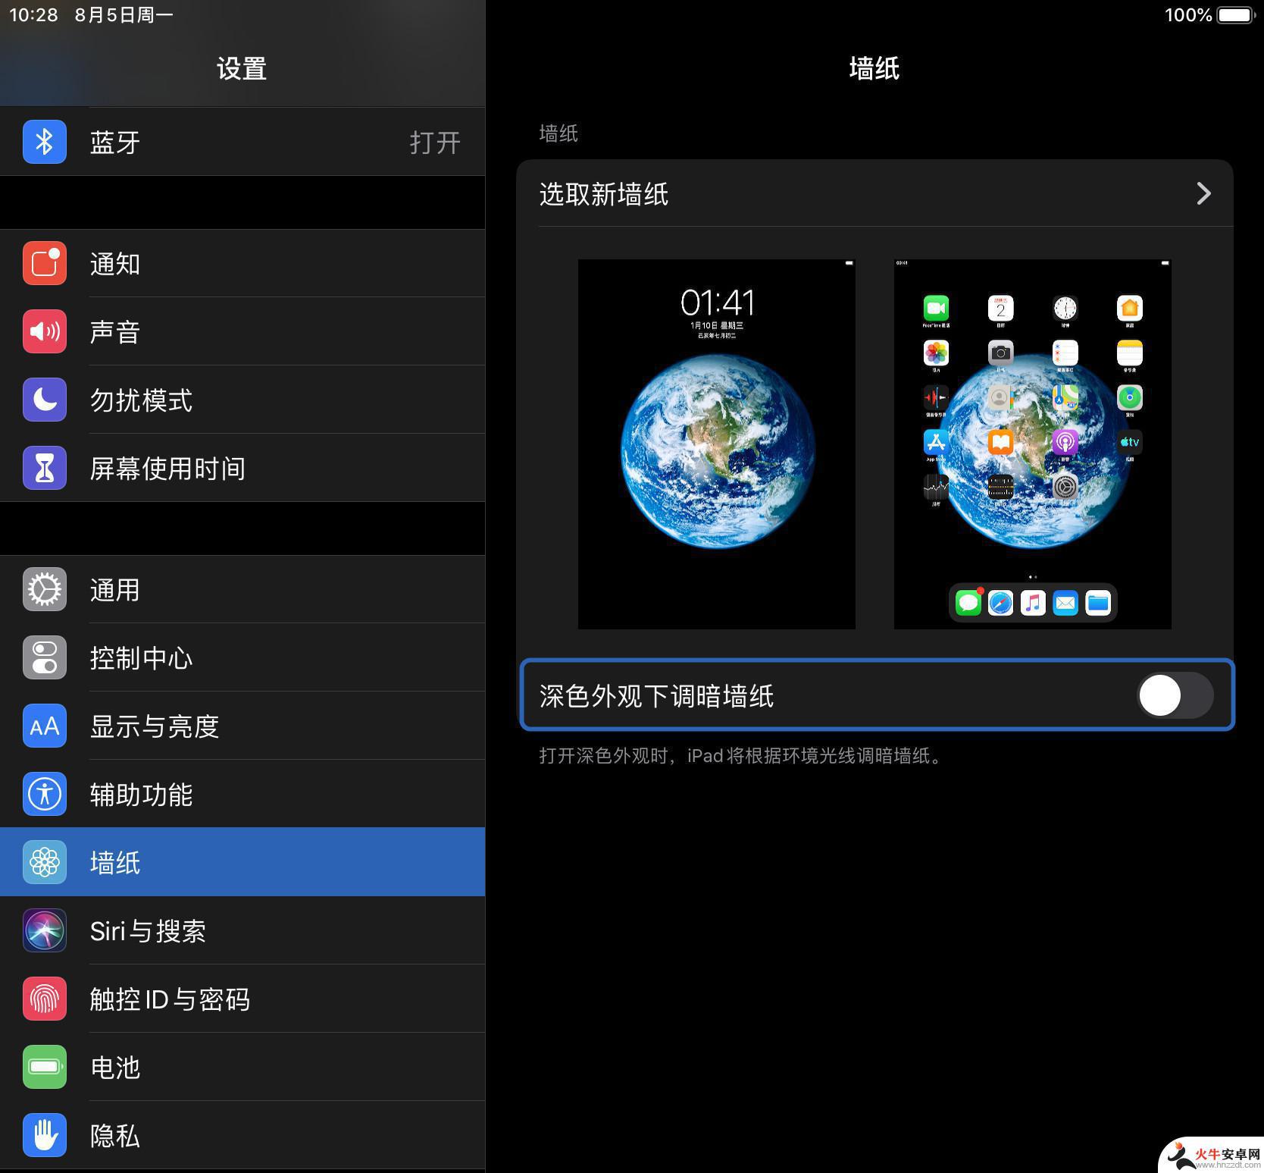
Task: Toggle 深色外观下调暗墙纸 switch
Action: 1175,695
